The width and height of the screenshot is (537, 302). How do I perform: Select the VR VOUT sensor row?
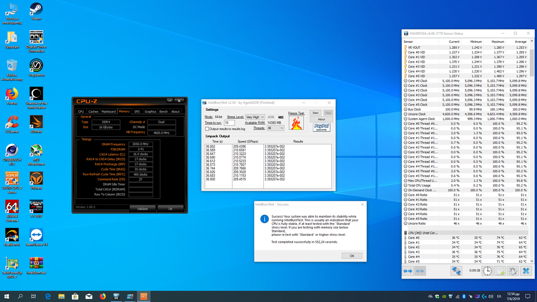click(465, 48)
